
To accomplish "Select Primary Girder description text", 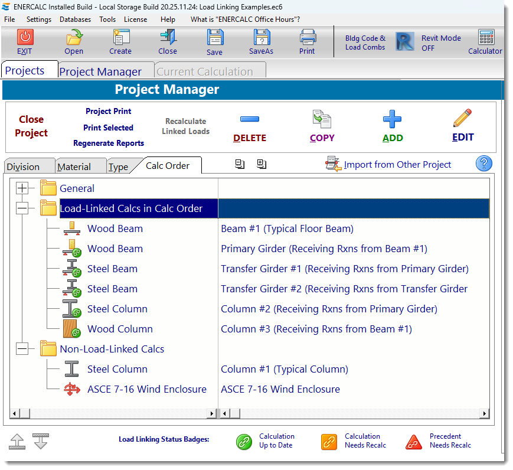I will click(324, 249).
